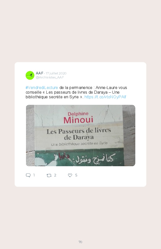
Task: Click the retweet arrows icon
Action: pyautogui.click(x=49, y=176)
